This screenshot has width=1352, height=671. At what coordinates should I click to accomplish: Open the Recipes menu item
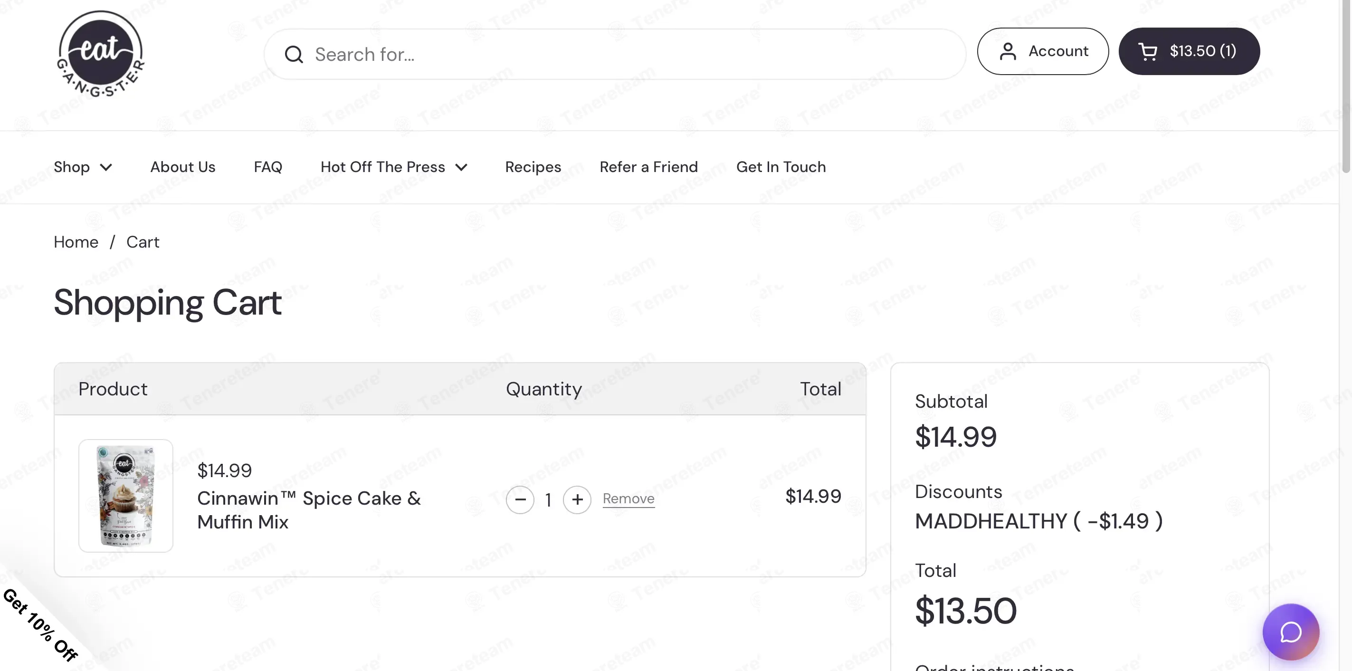click(533, 167)
